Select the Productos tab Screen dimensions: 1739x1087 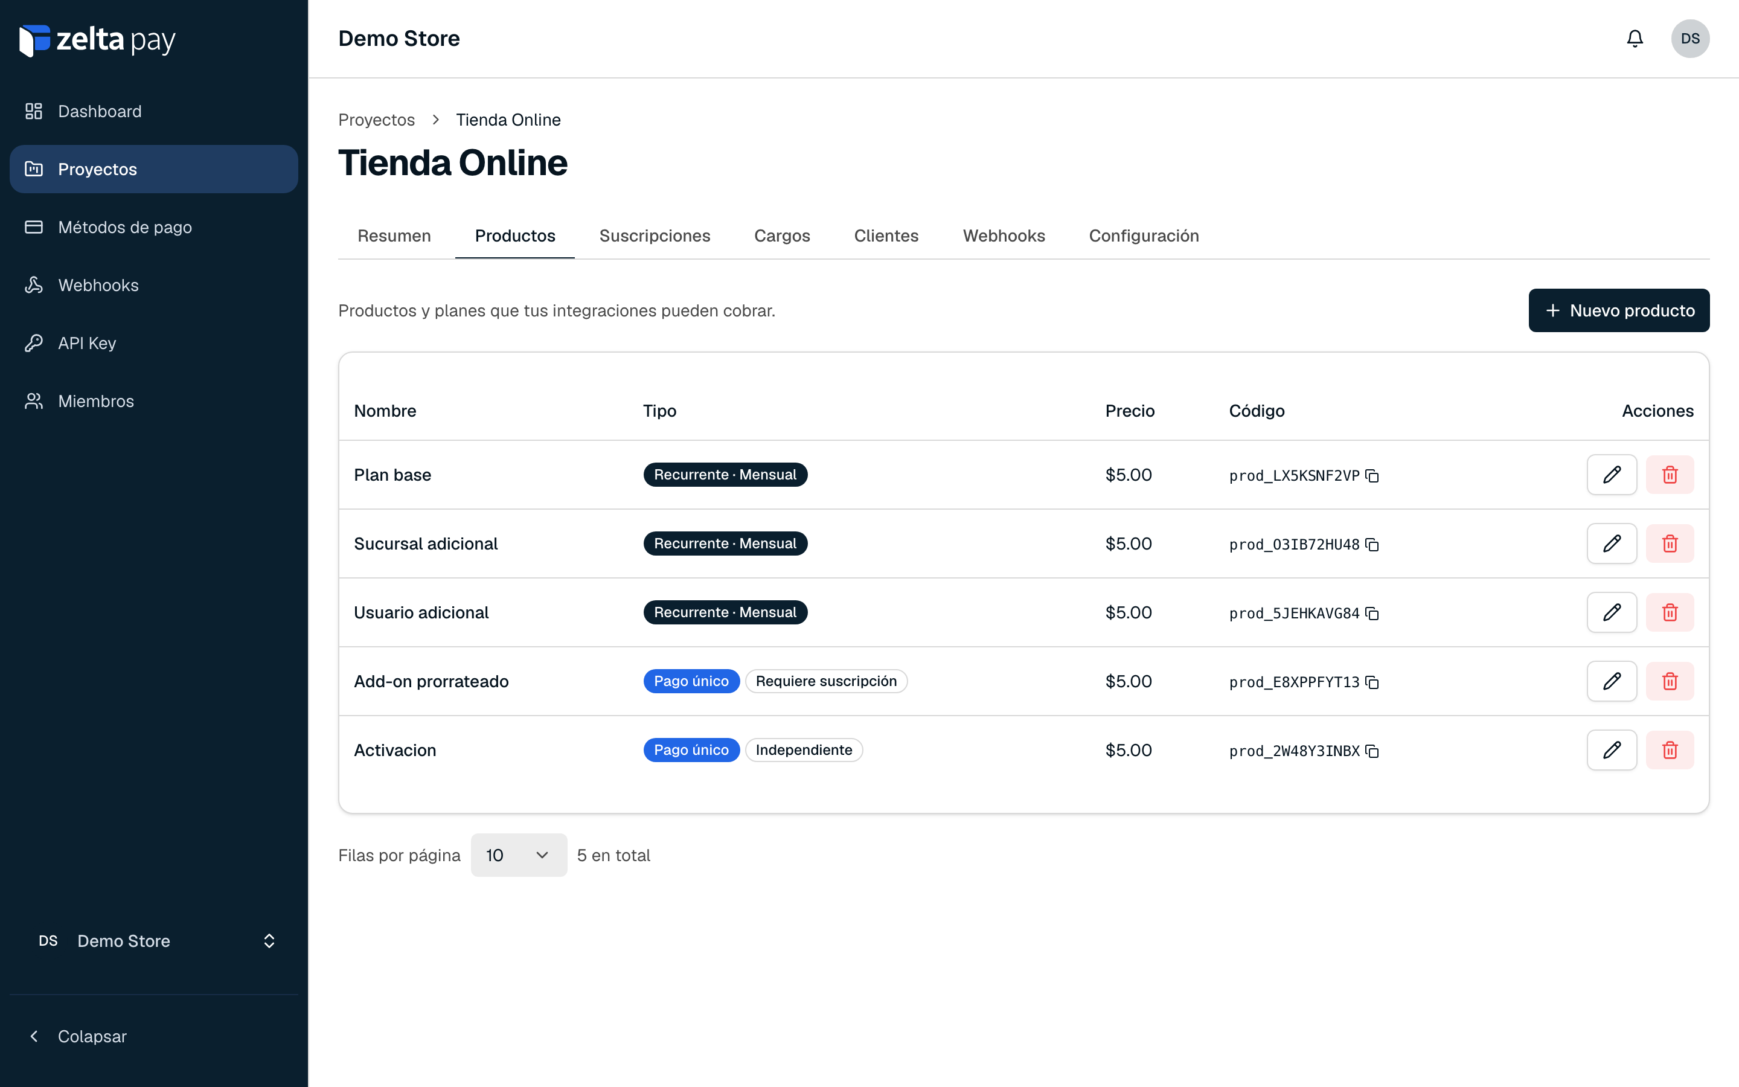point(515,236)
